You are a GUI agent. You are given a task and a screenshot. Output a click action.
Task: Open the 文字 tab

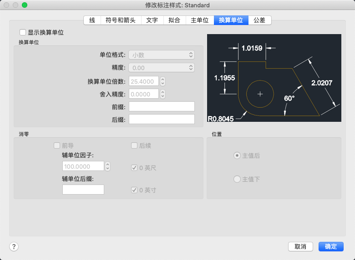[152, 20]
